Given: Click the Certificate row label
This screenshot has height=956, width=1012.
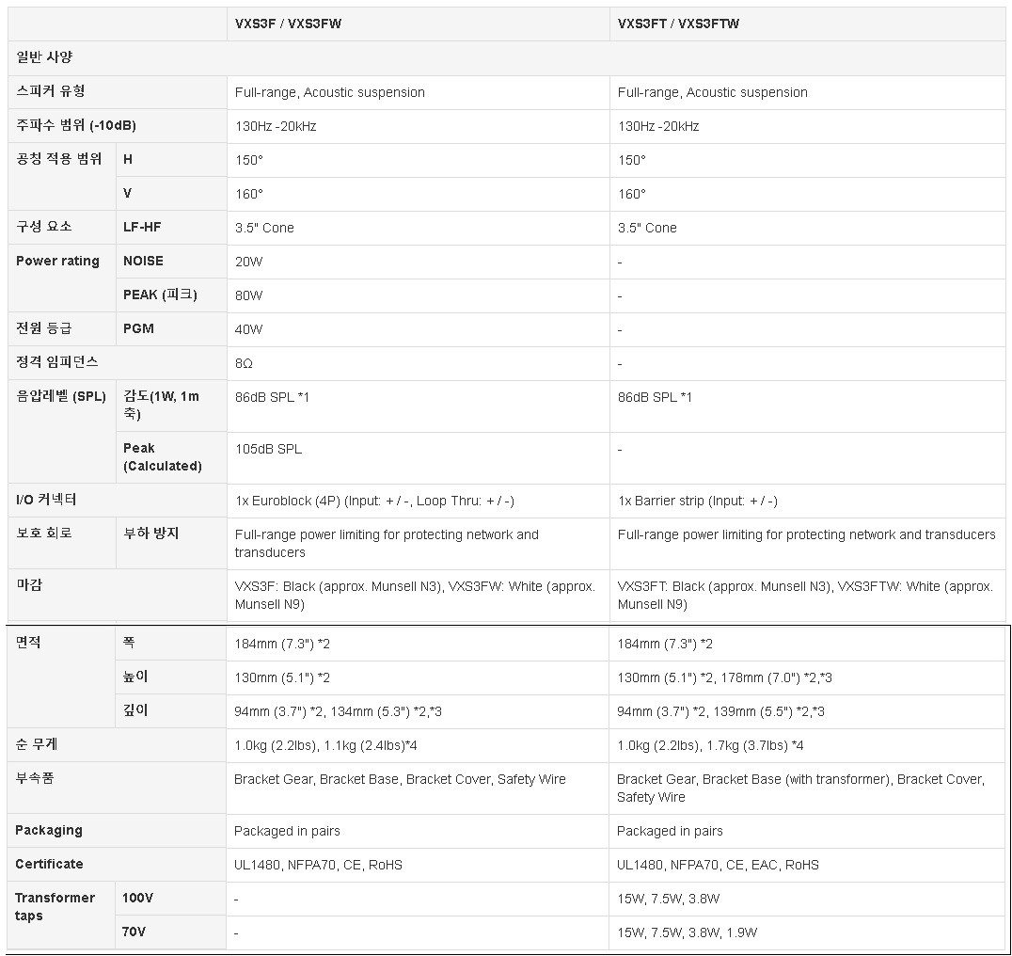Looking at the screenshot, I should click(49, 864).
